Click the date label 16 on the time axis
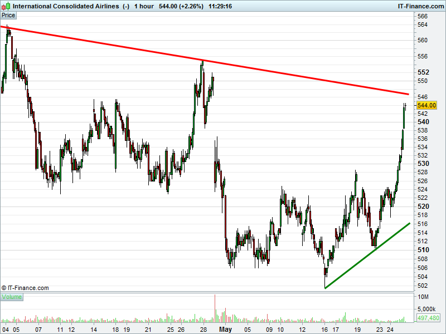This screenshot has width=446, height=334. [x=324, y=330]
